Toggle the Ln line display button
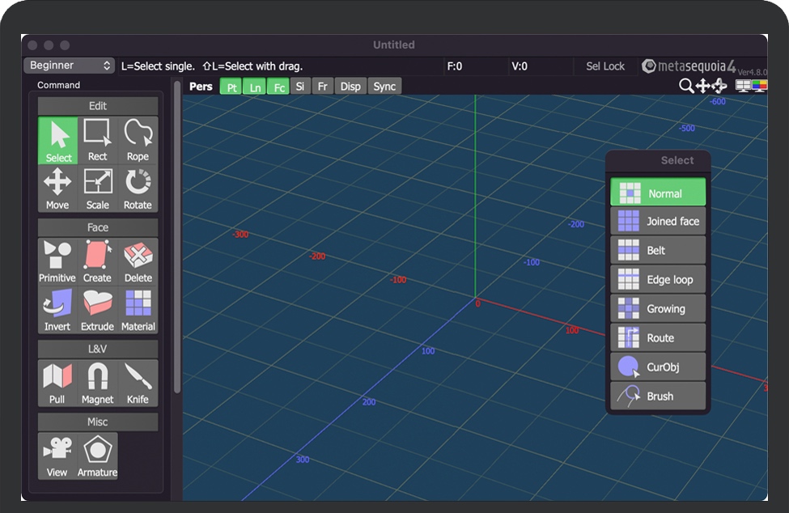 255,87
